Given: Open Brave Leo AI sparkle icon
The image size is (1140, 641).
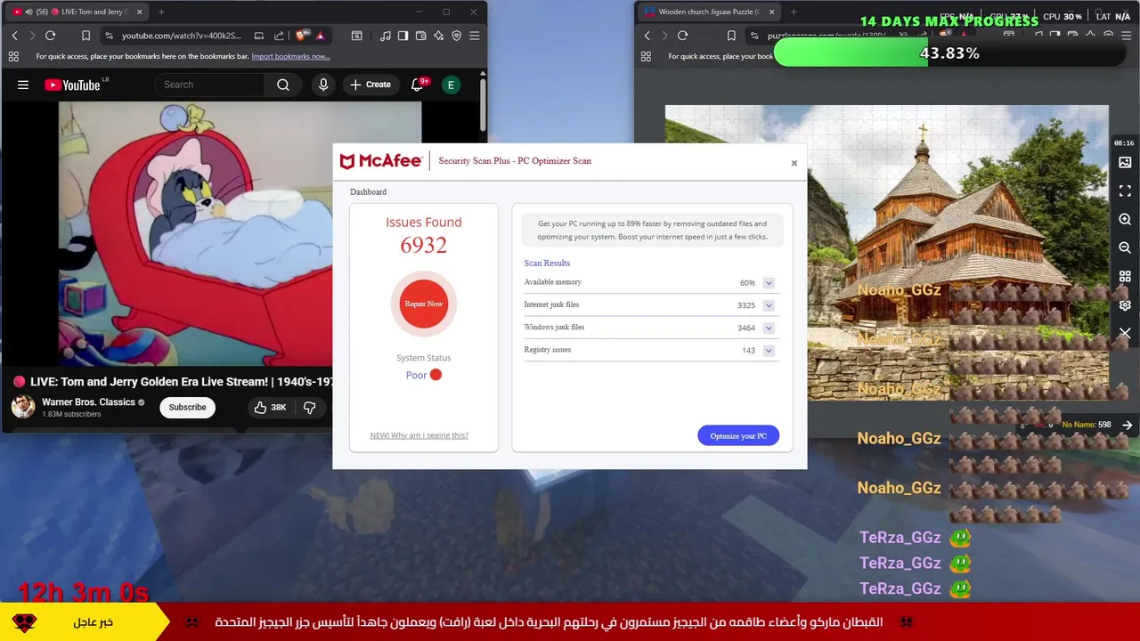Looking at the screenshot, I should click(x=438, y=36).
